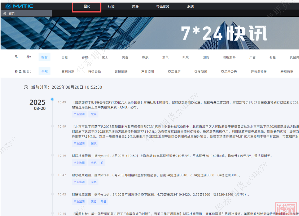
Task: Open the 特色服务 menu
Action: (x=163, y=6)
